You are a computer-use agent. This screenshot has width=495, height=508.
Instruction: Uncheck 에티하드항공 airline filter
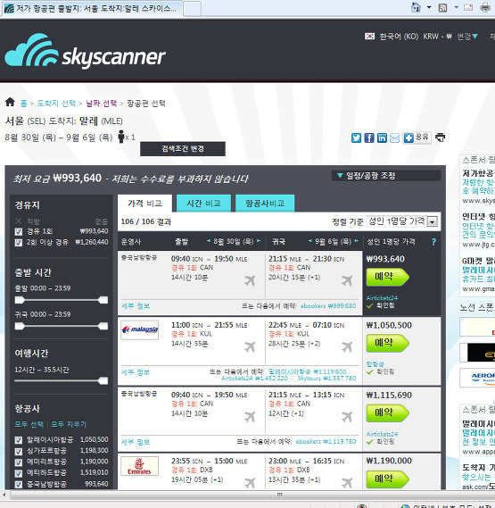click(19, 473)
